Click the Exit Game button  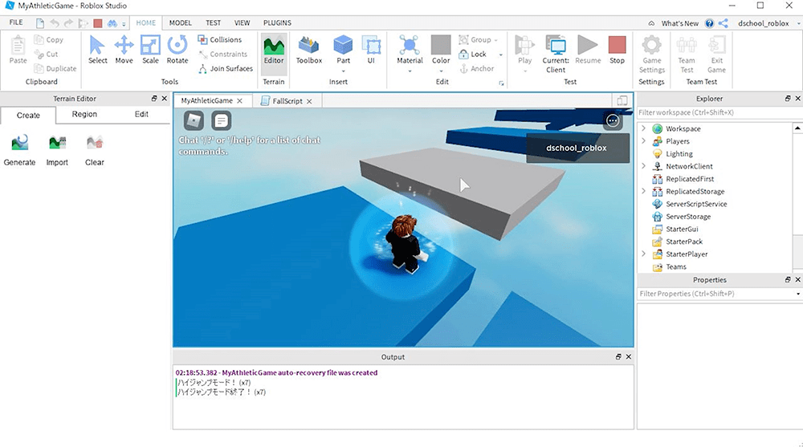pyautogui.click(x=716, y=54)
